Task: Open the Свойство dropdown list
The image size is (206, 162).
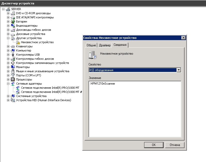Action: (178, 70)
